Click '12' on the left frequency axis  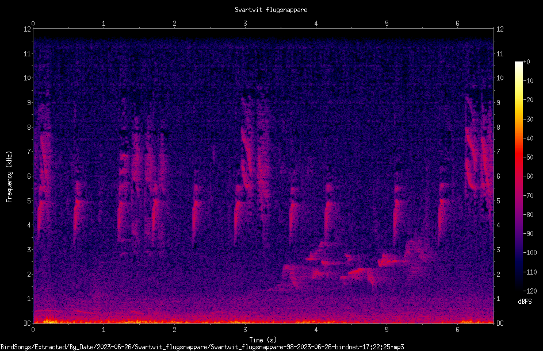[x=28, y=29]
